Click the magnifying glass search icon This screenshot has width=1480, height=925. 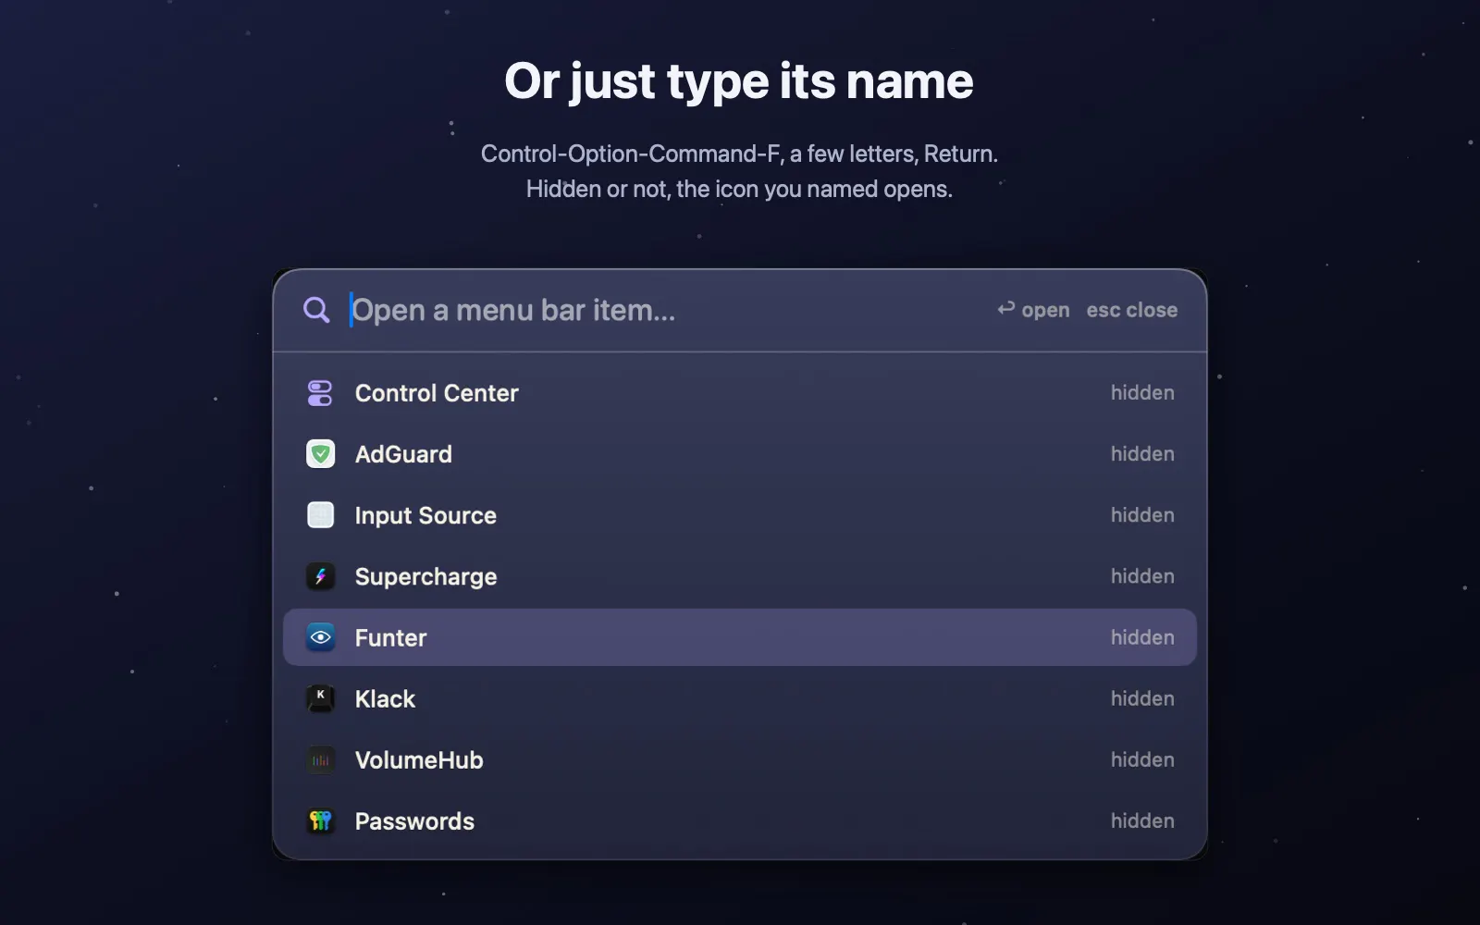316,310
